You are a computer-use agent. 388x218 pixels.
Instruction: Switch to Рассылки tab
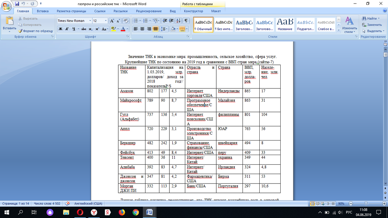[121, 11]
